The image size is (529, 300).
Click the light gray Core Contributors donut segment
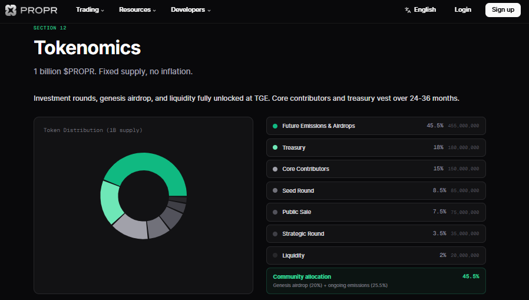click(x=133, y=228)
